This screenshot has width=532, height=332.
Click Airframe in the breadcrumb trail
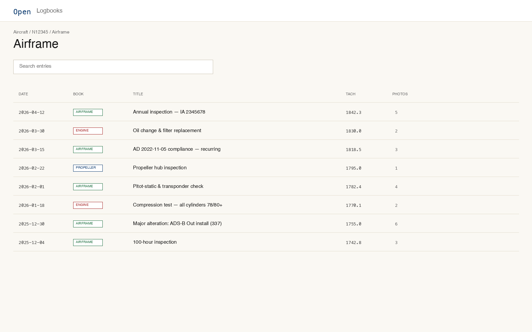coord(61,32)
